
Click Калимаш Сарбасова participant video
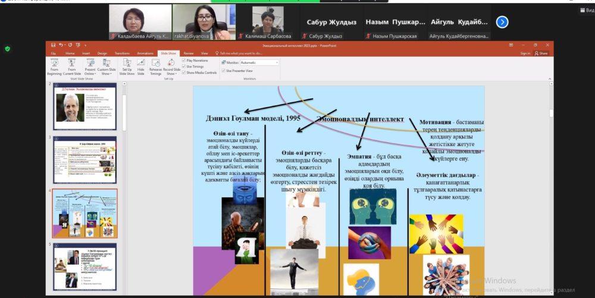[268, 22]
